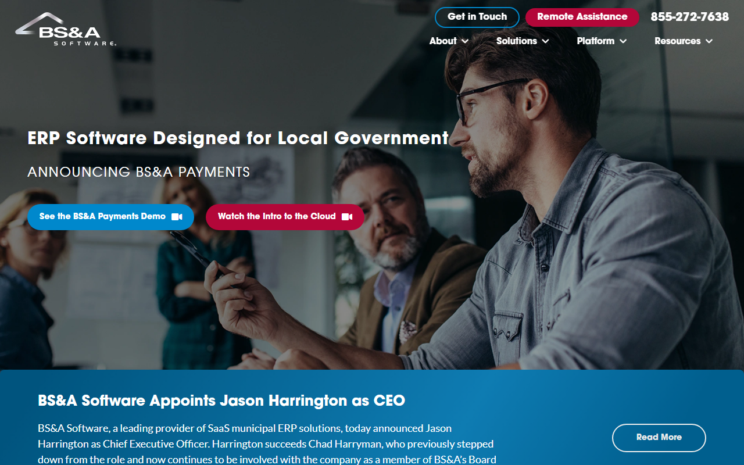Click the Remote Assistance button
Image resolution: width=744 pixels, height=465 pixels.
(582, 17)
